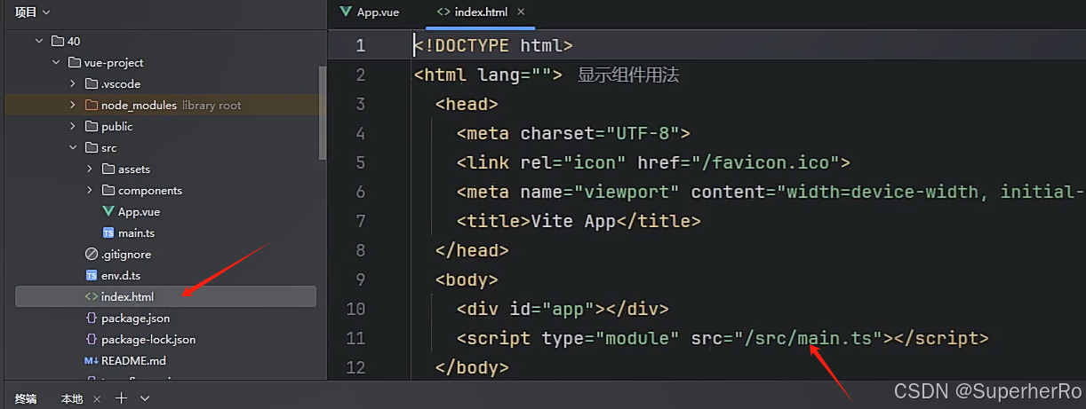Screen dimensions: 1086x409
Task: Expand the components folder
Action: pos(90,190)
